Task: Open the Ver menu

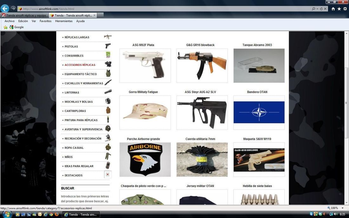Action: coord(34,21)
